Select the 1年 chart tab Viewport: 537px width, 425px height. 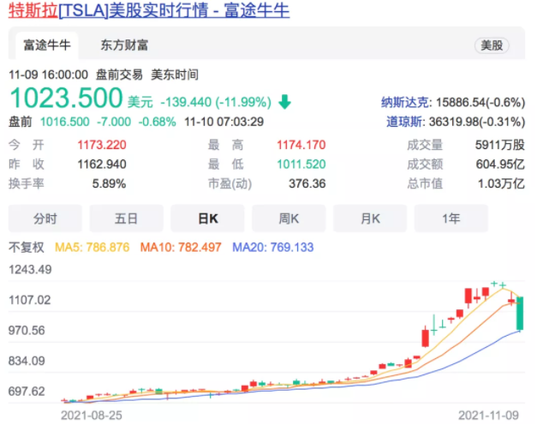451,218
